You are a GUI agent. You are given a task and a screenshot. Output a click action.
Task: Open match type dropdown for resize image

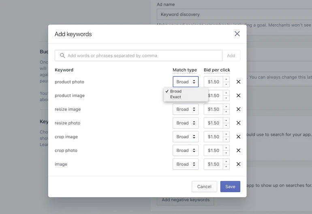point(186,109)
